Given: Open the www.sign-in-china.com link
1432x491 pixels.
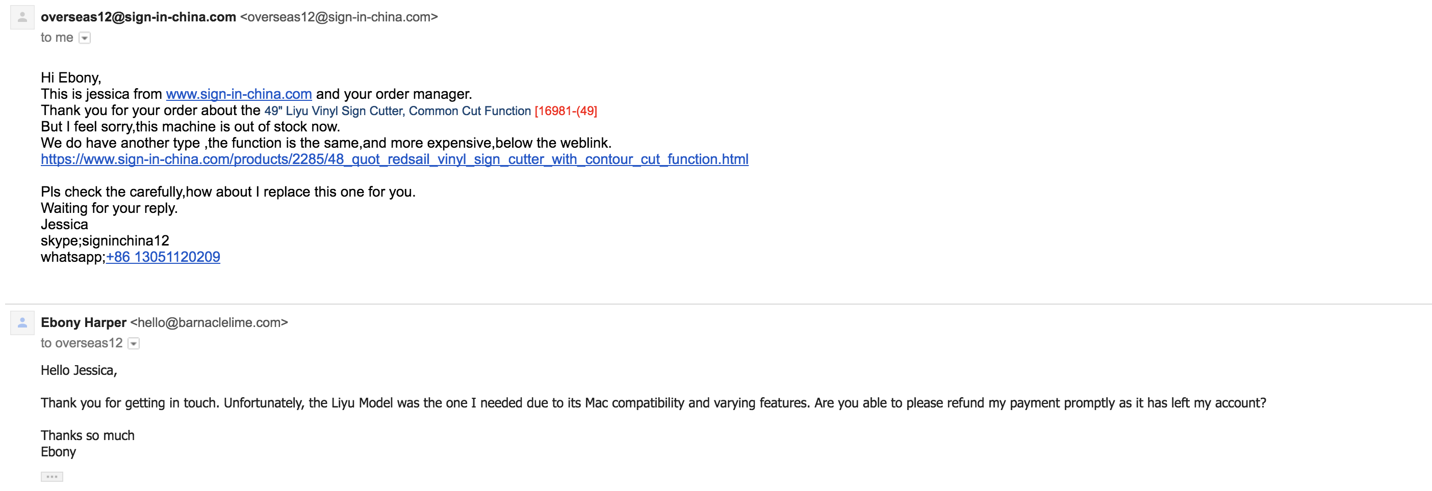Looking at the screenshot, I should click(239, 94).
